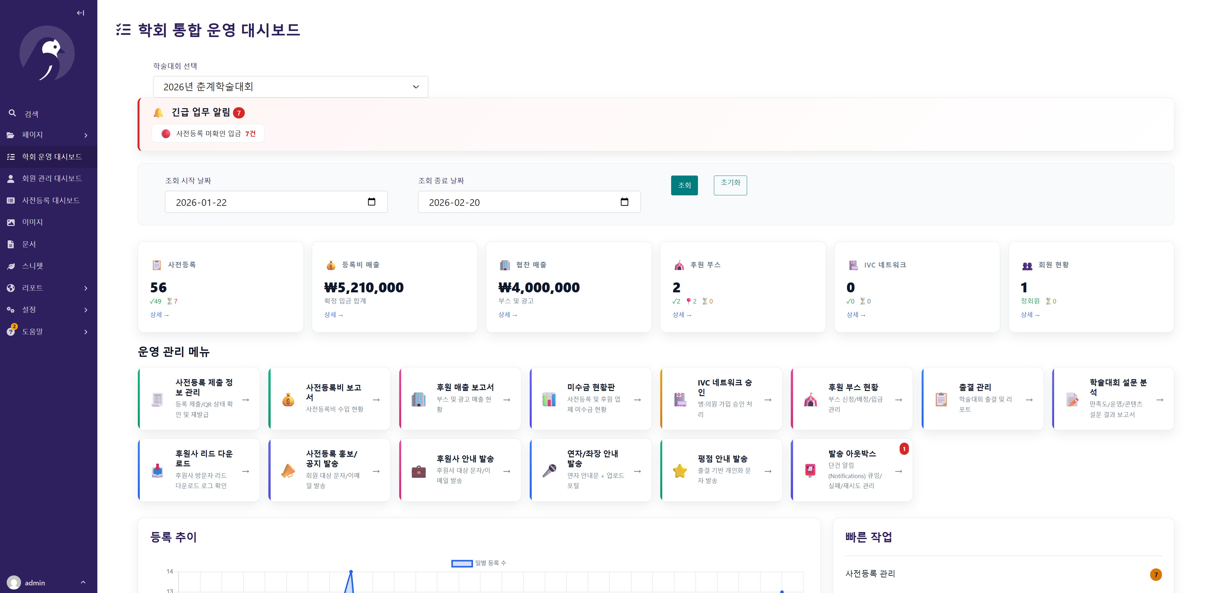Collapse the sidebar using the arrow icon

click(81, 13)
